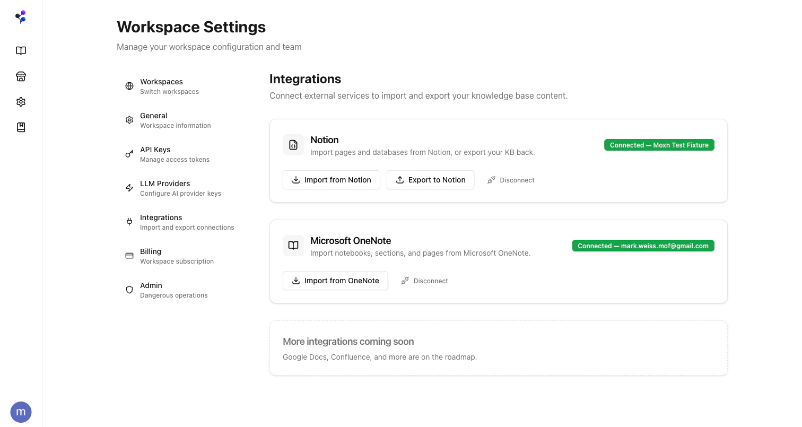Click the Export to Notion button
802x427 pixels.
pos(431,180)
